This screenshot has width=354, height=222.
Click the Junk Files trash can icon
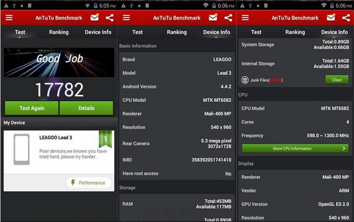click(245, 80)
